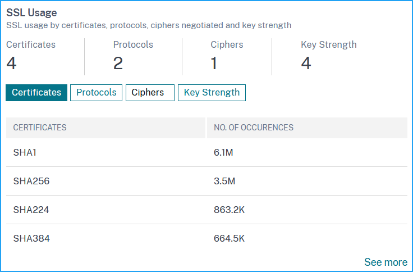This screenshot has height=272, width=413.
Task: Select the SHA256 certificate row
Action: click(206, 181)
